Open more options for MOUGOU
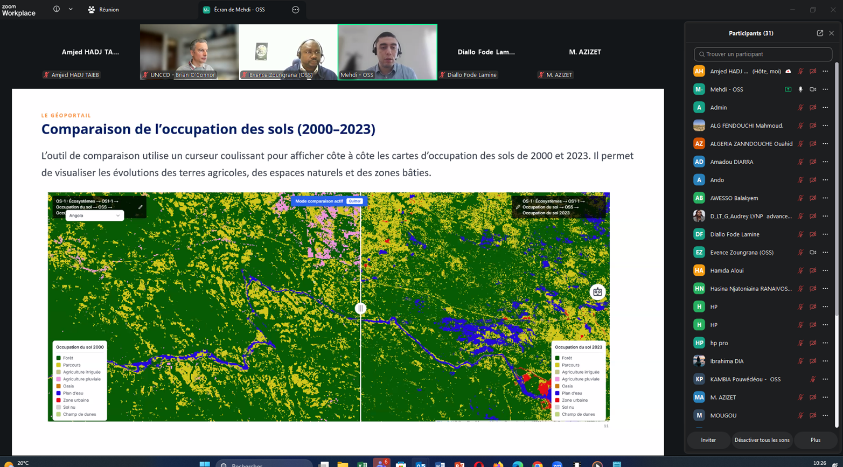The height and width of the screenshot is (467, 843). tap(825, 415)
